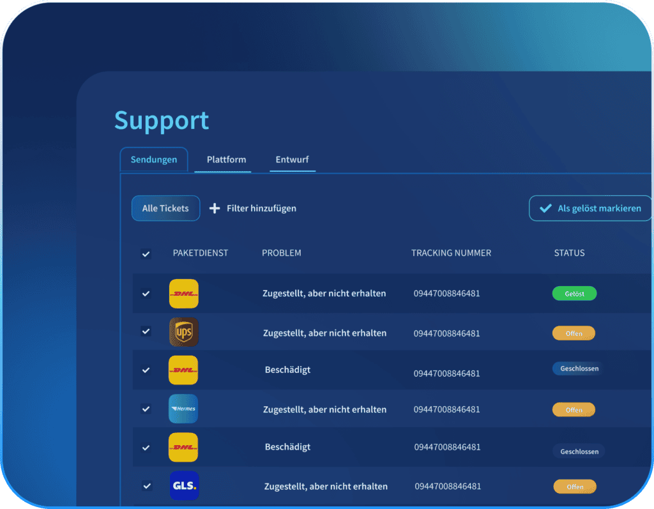654x509 pixels.
Task: Click the problem text in the UPS row
Action: pyautogui.click(x=324, y=333)
